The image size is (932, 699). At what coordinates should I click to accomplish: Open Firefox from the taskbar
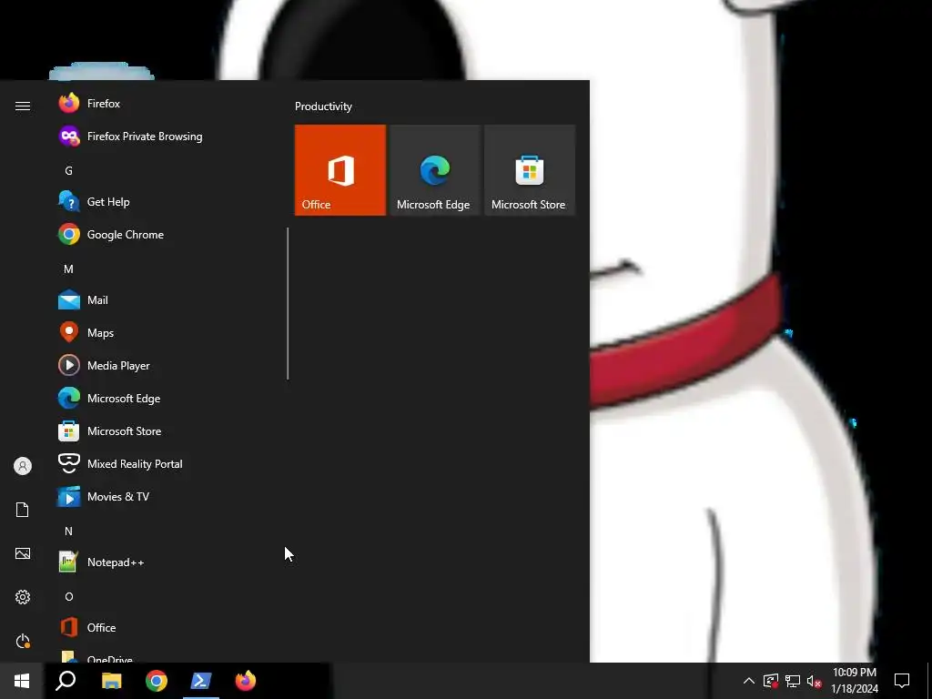click(x=246, y=681)
